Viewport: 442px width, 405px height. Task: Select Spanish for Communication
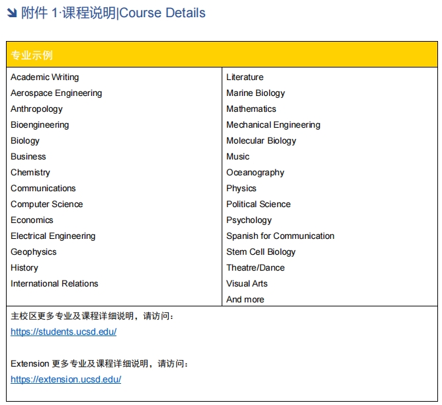click(280, 236)
